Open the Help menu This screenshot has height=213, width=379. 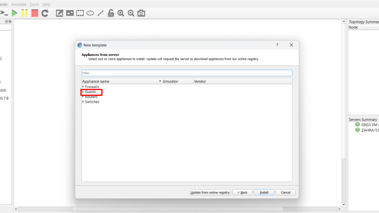tap(46, 4)
